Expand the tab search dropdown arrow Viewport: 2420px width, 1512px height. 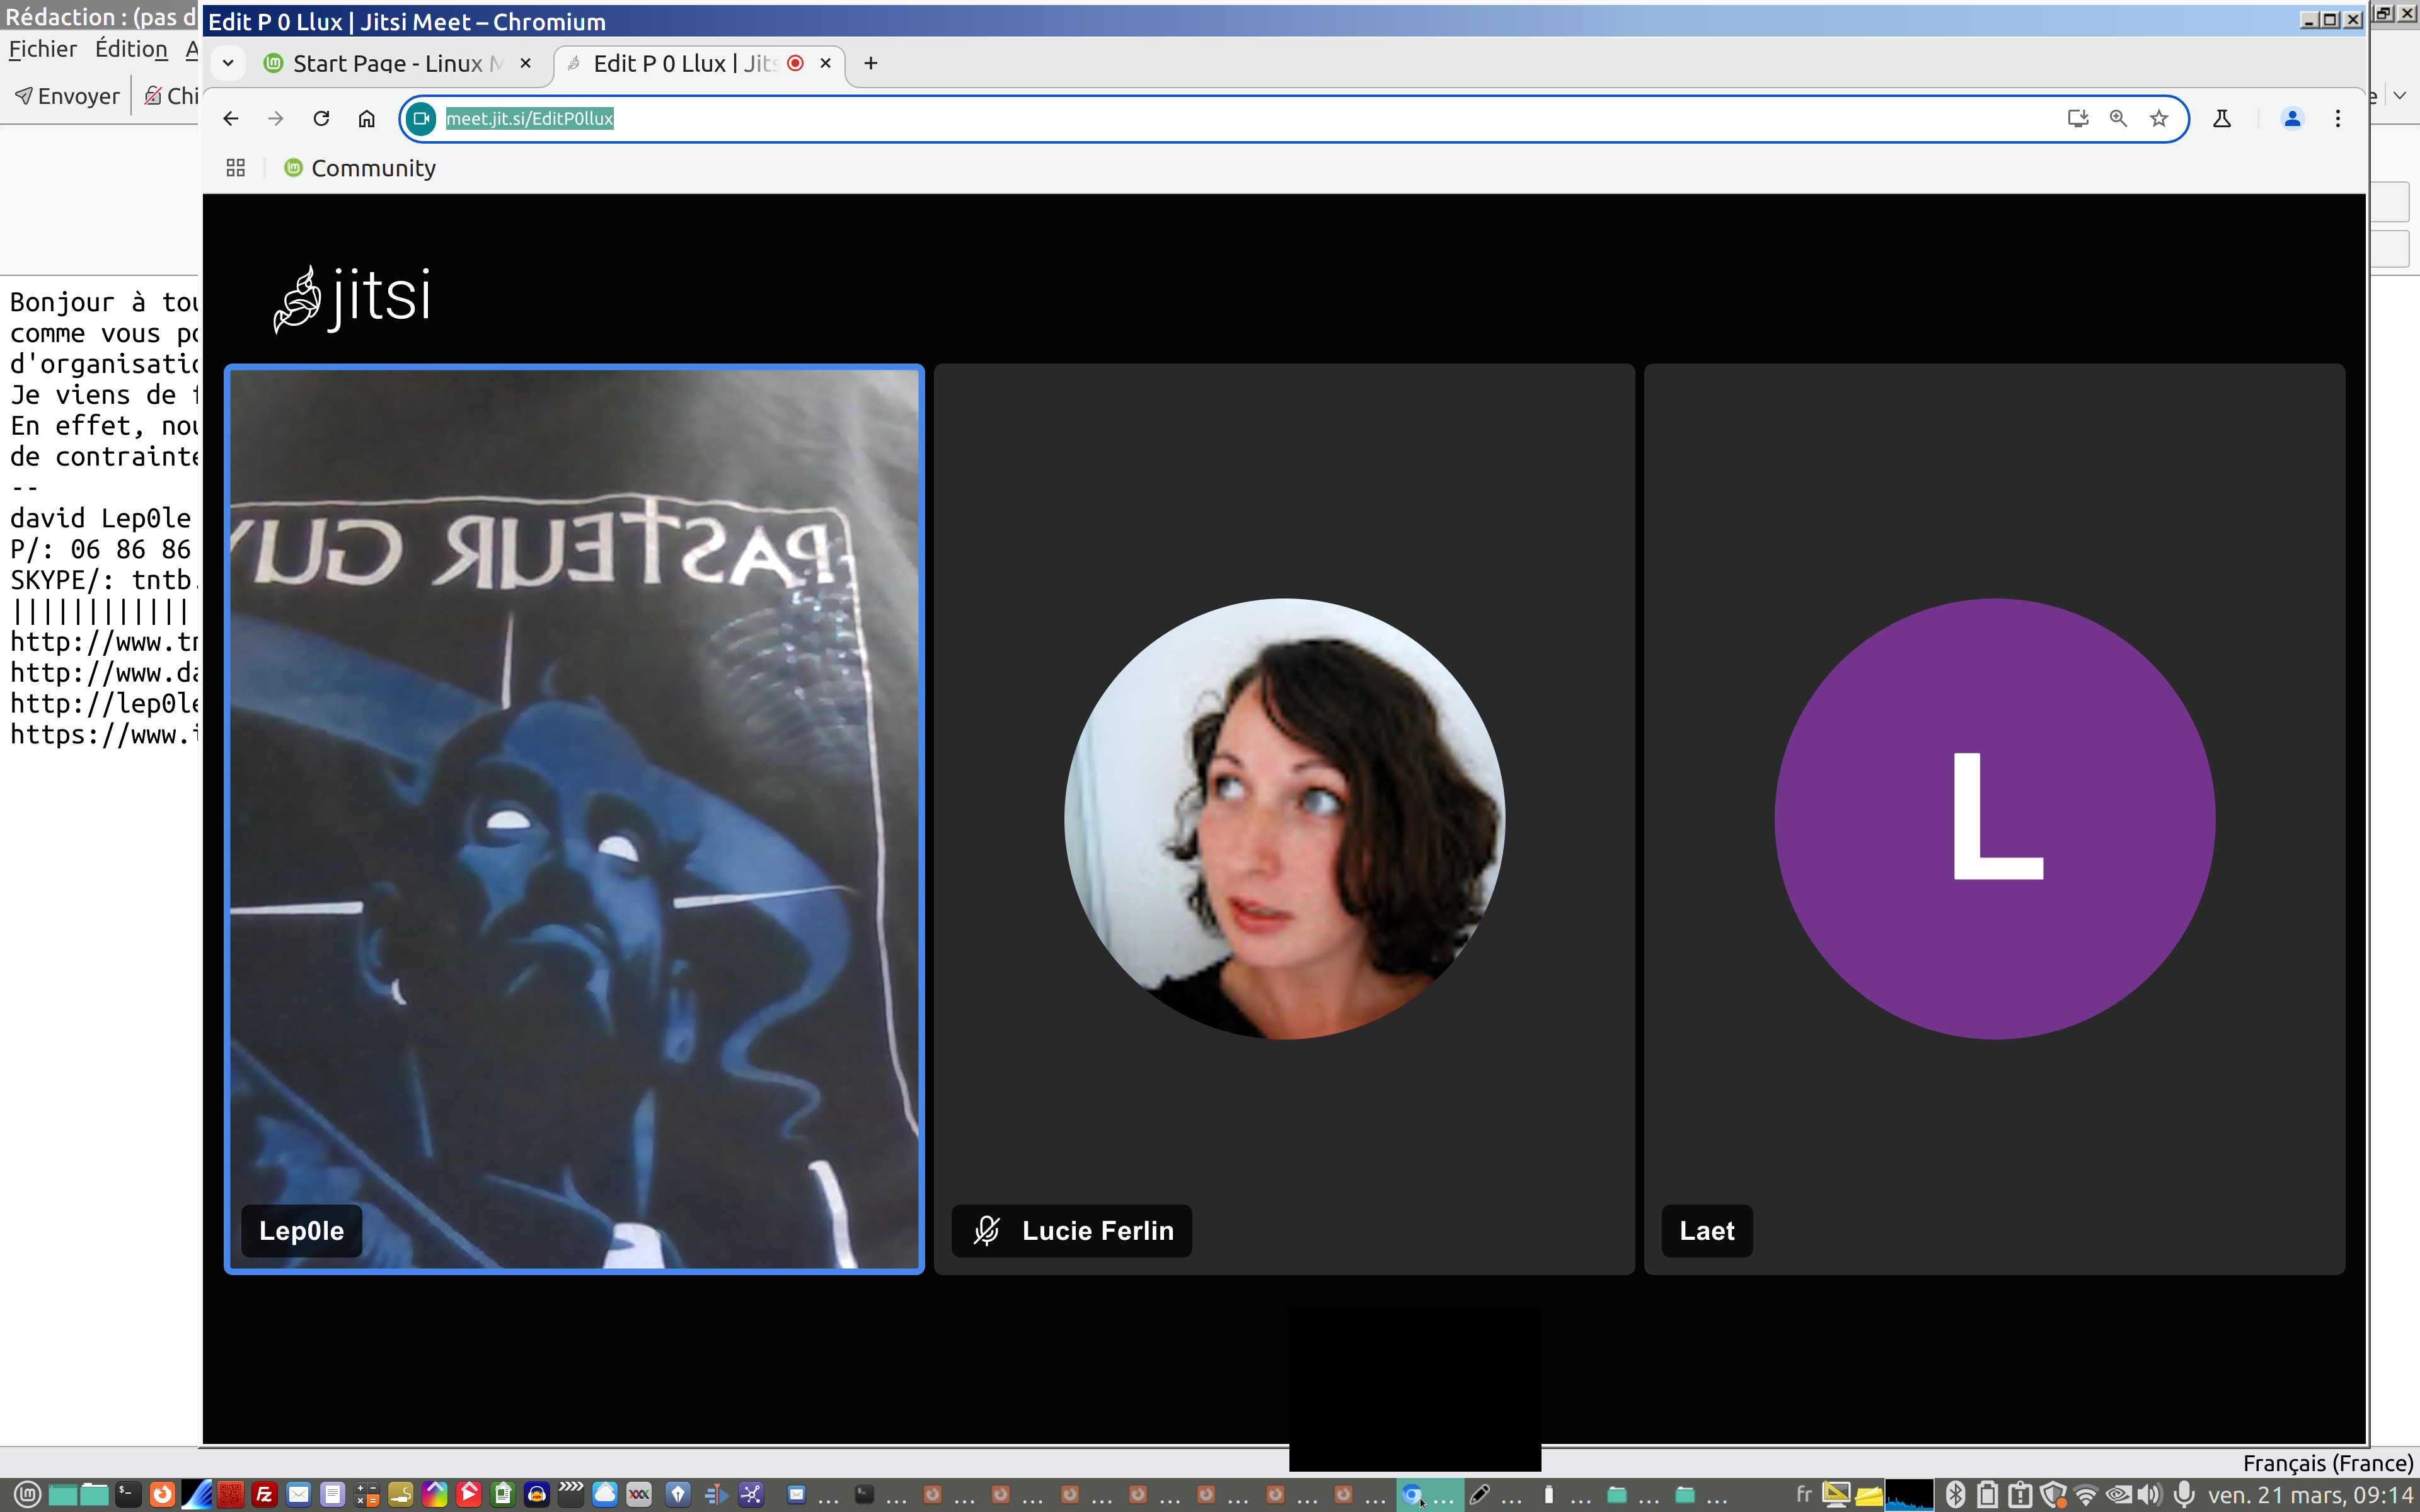point(228,63)
